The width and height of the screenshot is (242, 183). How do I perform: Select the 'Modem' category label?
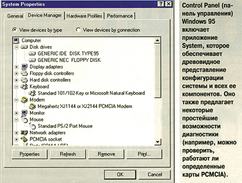[x=37, y=100]
